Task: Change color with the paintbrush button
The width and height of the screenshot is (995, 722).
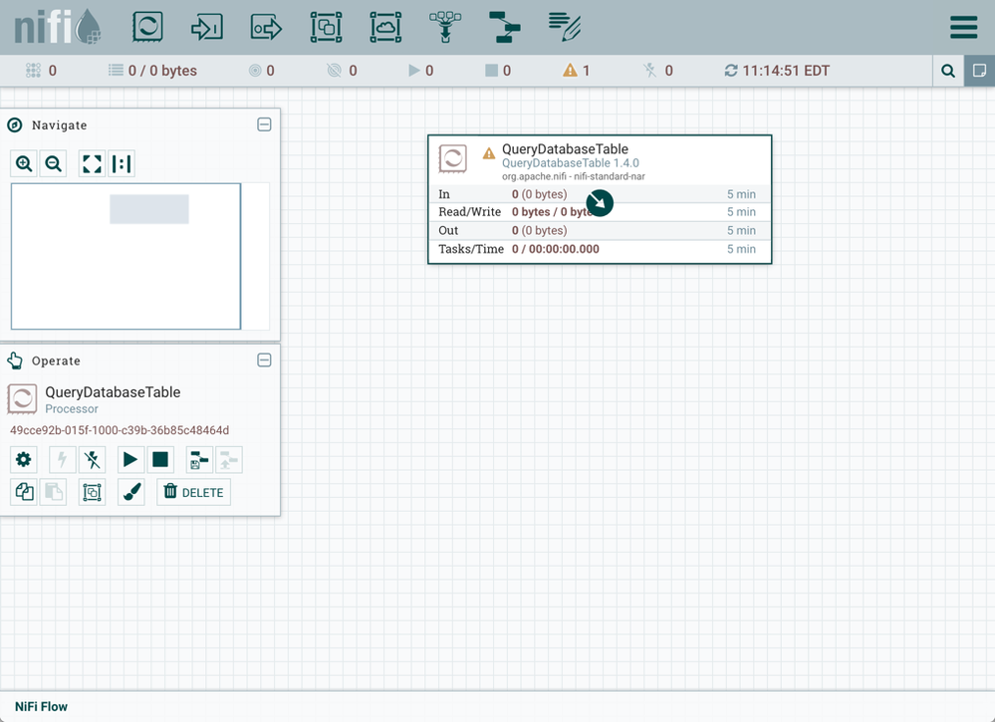Action: [x=131, y=492]
